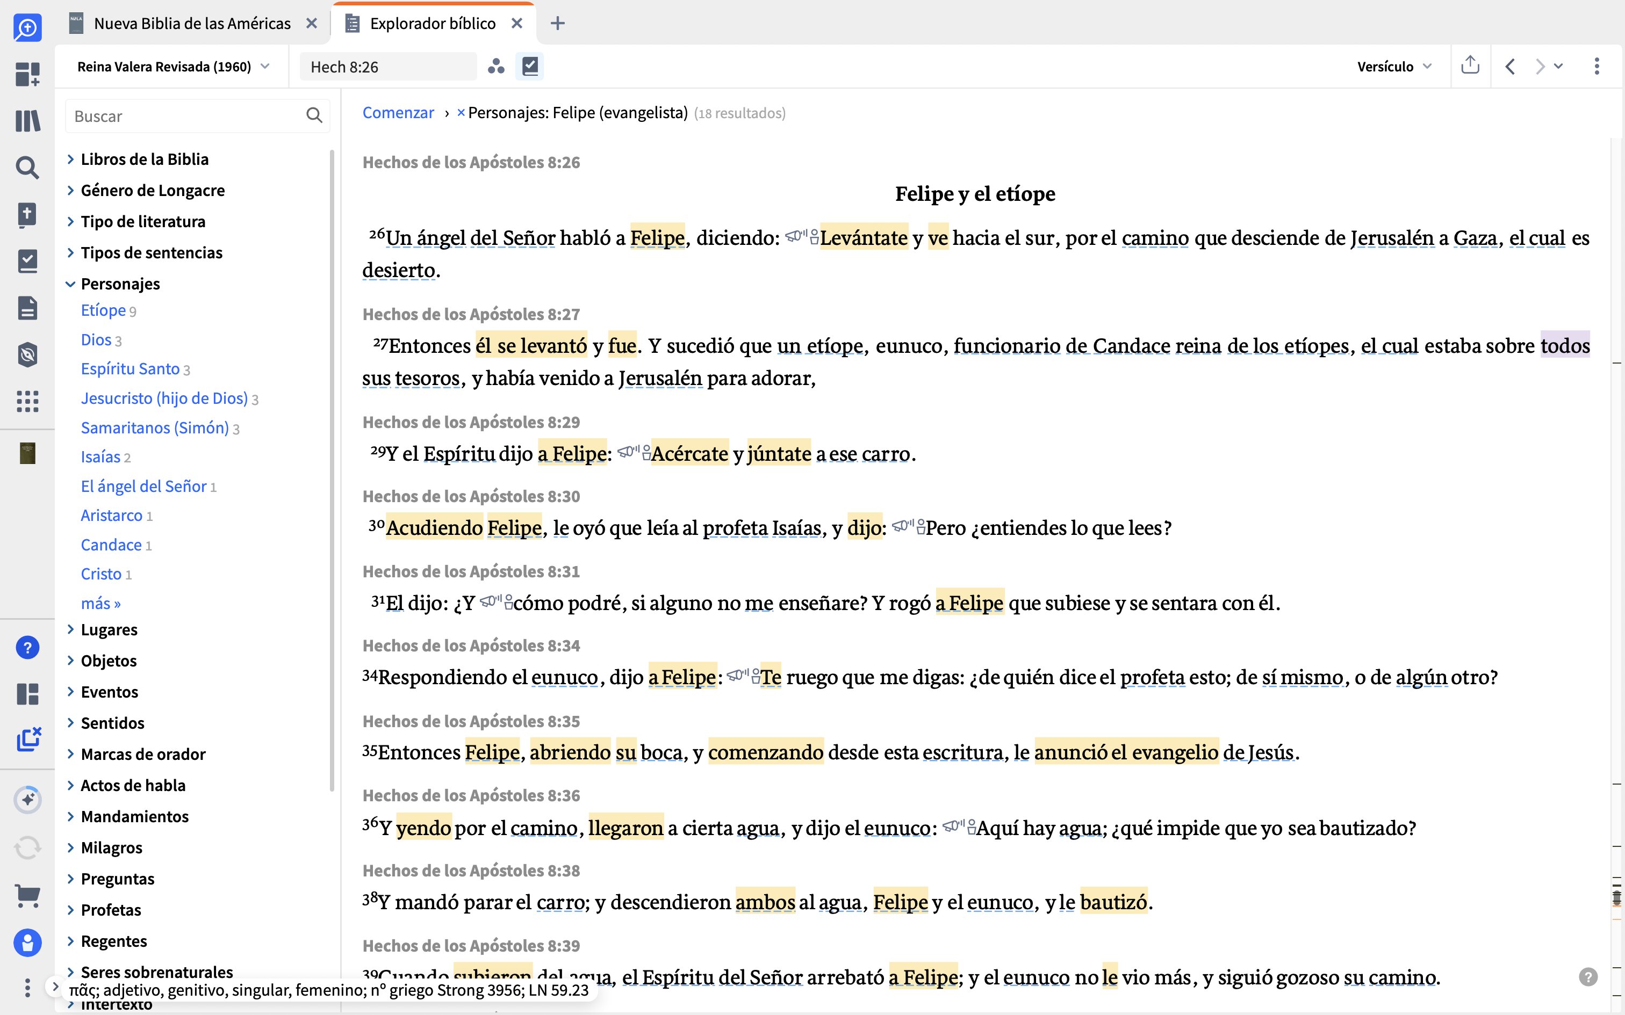1625x1015 pixels.
Task: Filter by Samaritanos (Simón)
Action: 155,427
